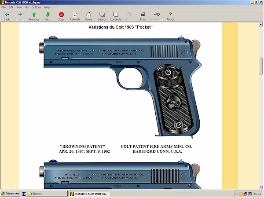This screenshot has height=198, width=264.
Task: Click the Démarrer start button
Action: (x=11, y=194)
